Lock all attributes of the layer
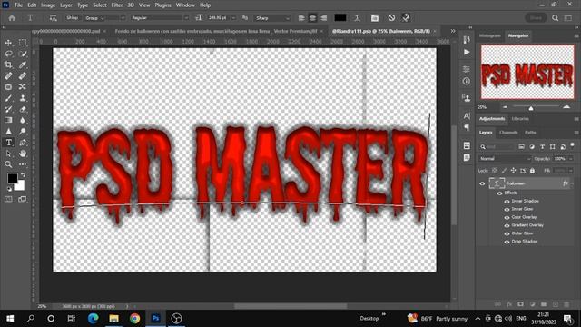581x327 pixels. coord(533,171)
